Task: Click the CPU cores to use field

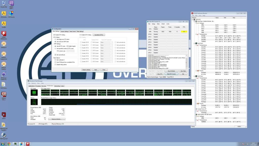Action: tap(70, 51)
